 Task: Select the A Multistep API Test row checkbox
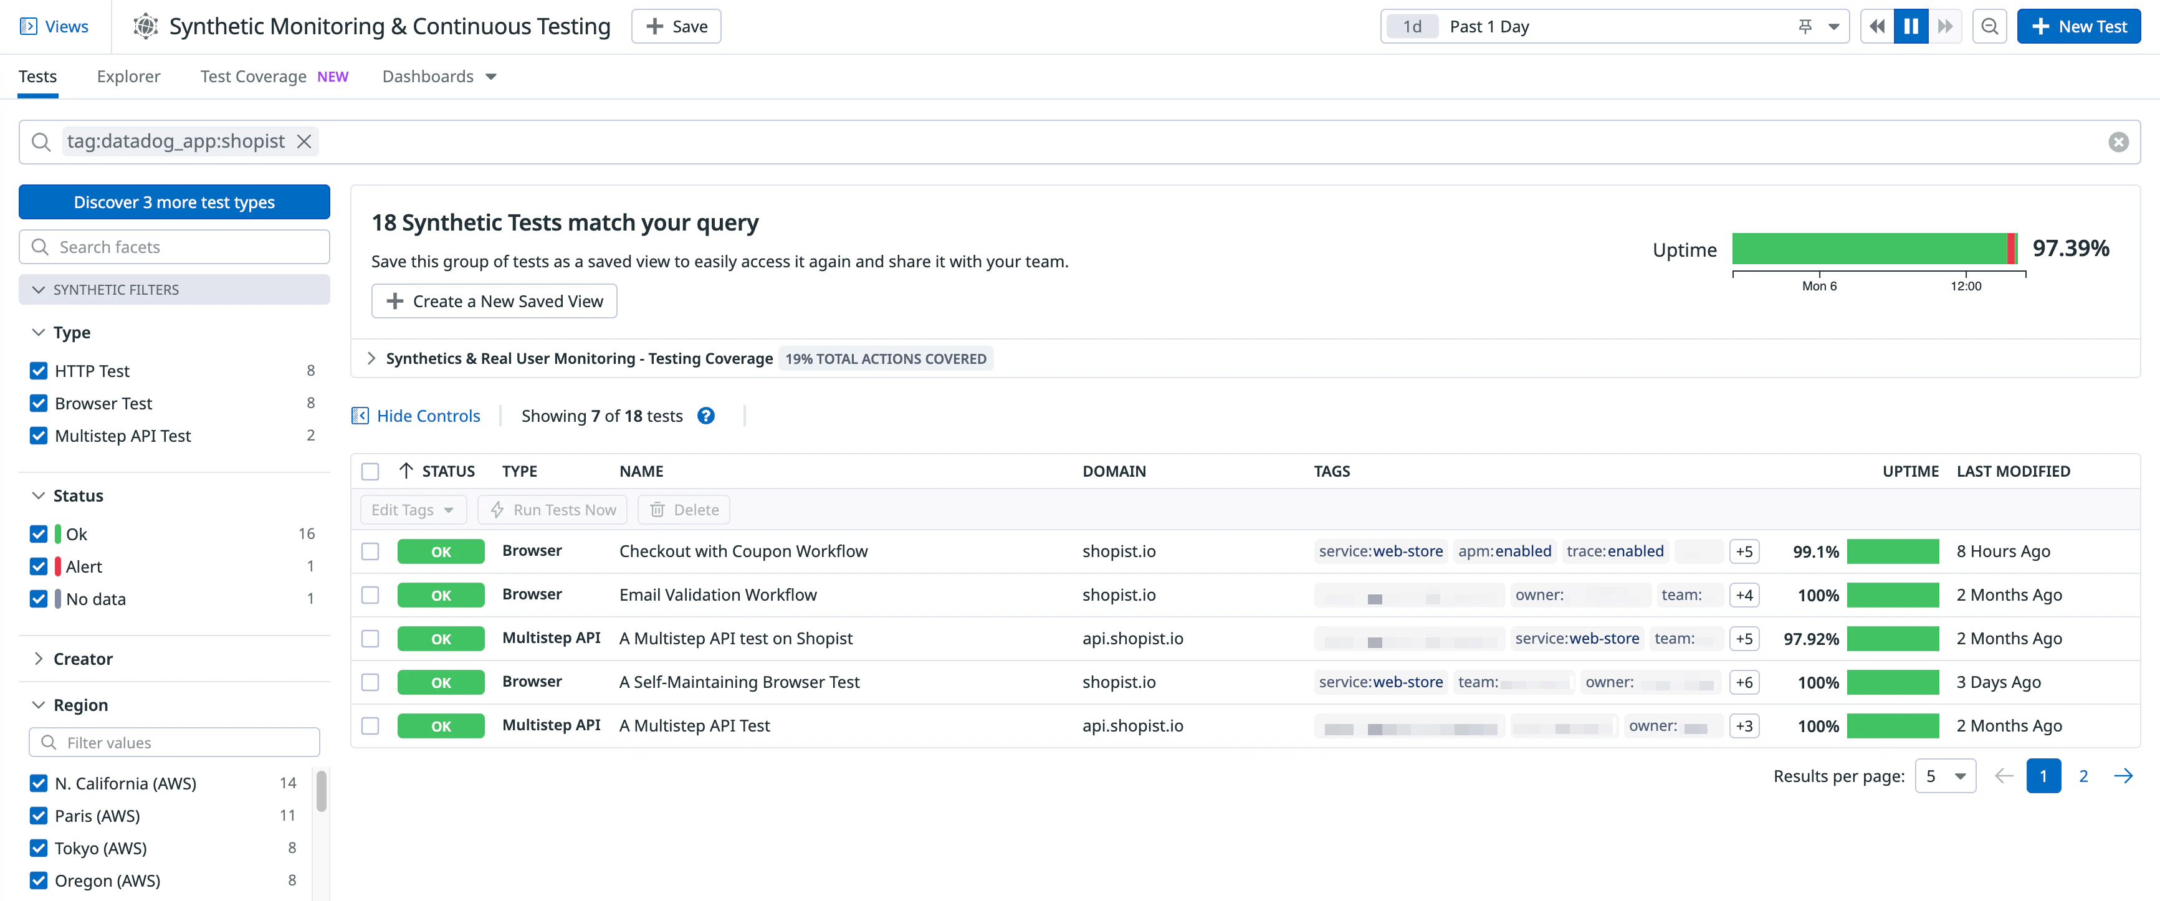tap(370, 726)
